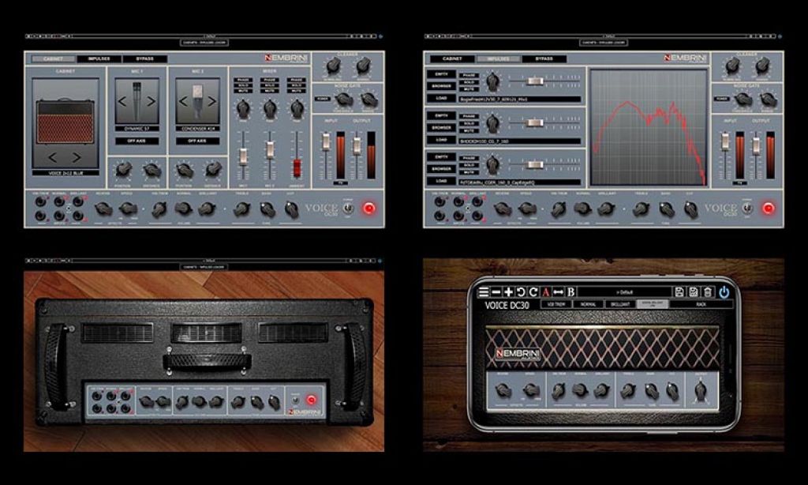Select the BRILLIANT tab on phone
This screenshot has width=808, height=485.
pos(620,304)
